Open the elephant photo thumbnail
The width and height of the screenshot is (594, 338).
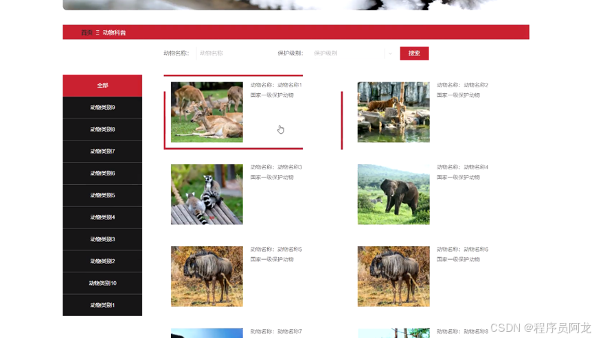tap(393, 194)
